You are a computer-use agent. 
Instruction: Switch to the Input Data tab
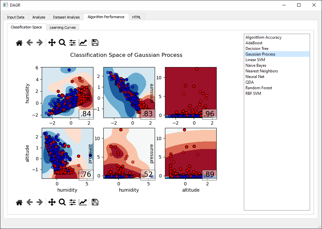pos(16,17)
